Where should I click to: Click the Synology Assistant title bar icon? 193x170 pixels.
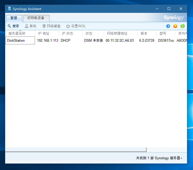click(x=9, y=9)
